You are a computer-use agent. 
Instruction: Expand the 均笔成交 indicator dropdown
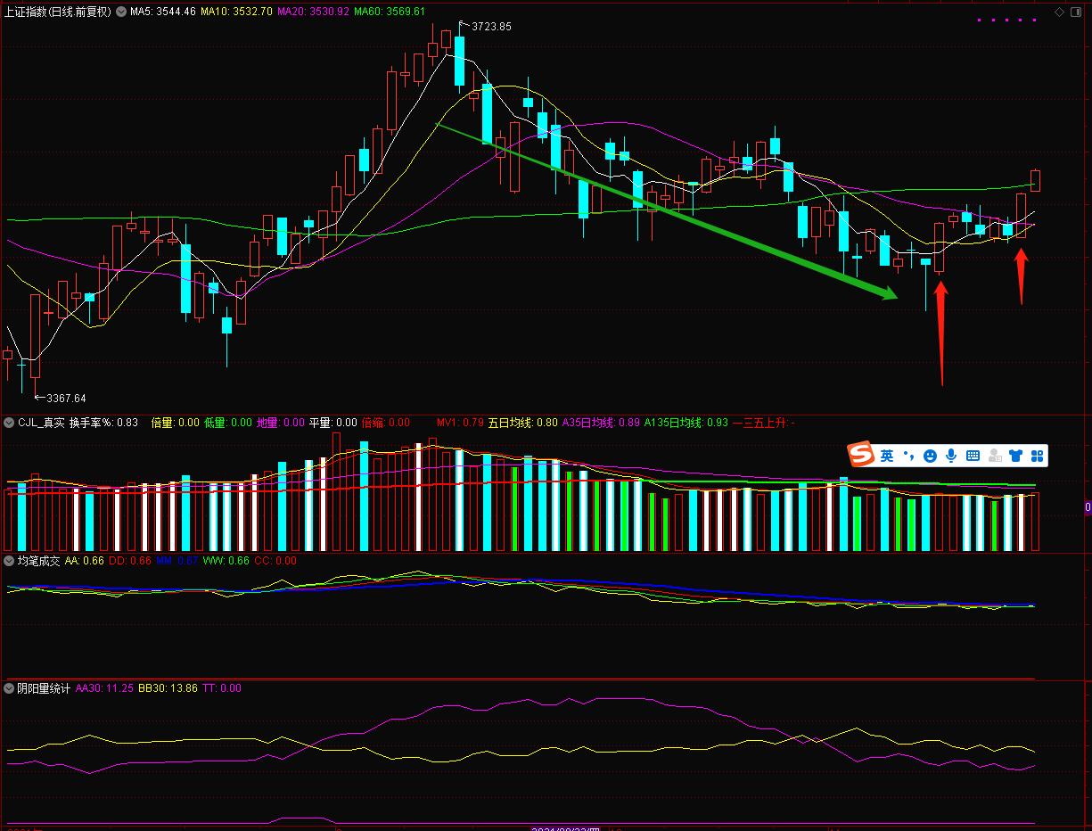9,561
